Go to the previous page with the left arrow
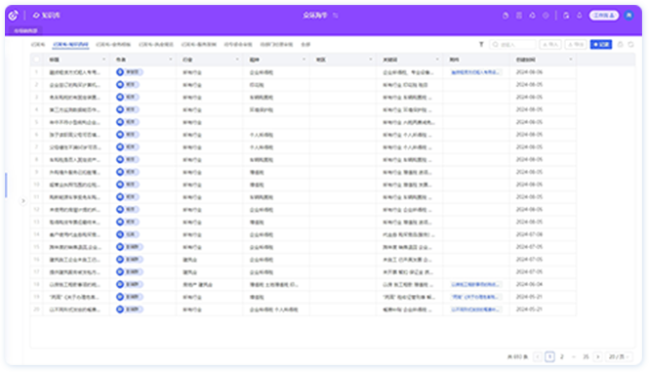Viewport: 649px width, 372px height. pyautogui.click(x=538, y=356)
